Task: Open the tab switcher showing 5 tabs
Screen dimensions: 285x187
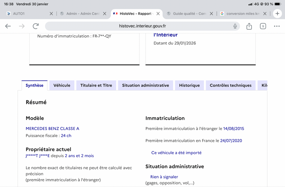Action: (x=263, y=26)
